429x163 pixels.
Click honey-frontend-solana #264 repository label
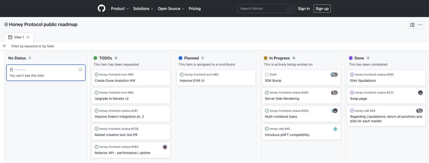tap(119, 147)
